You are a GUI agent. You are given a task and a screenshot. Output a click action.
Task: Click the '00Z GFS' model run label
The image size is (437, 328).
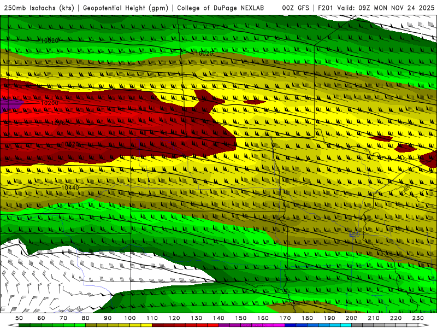[296, 8]
